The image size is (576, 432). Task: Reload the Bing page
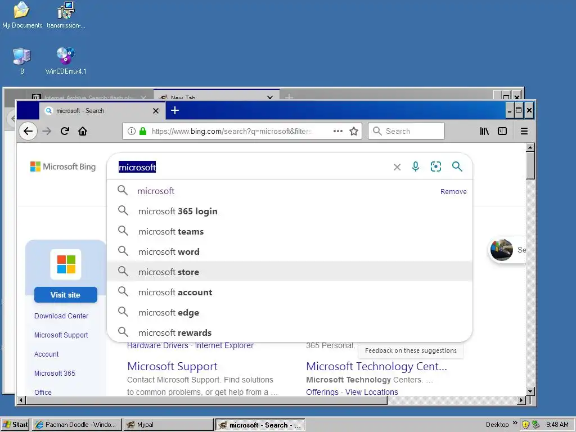pyautogui.click(x=65, y=131)
